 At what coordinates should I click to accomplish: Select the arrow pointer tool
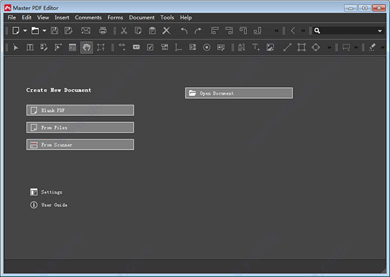[16, 47]
